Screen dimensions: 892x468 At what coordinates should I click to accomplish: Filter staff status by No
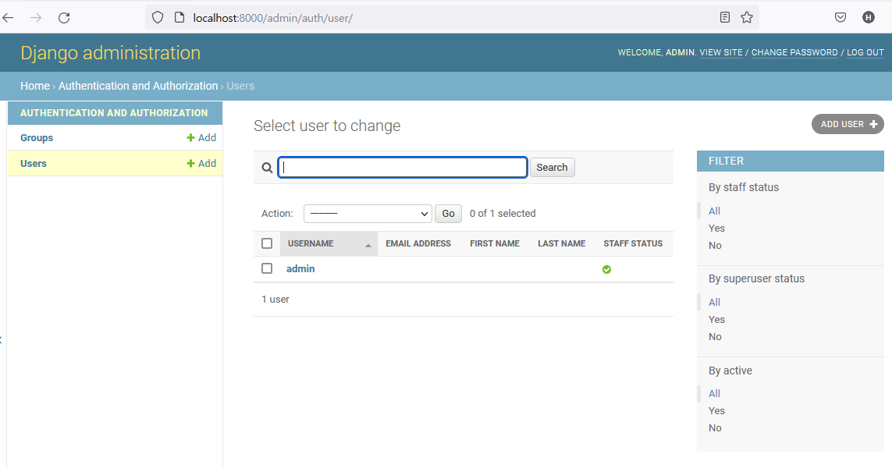tap(715, 245)
